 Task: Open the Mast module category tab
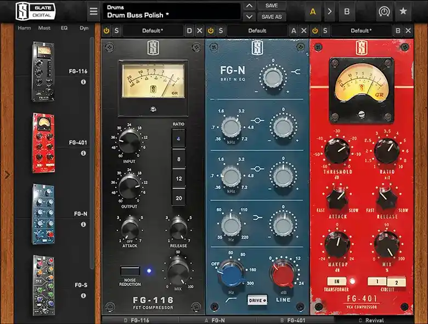pyautogui.click(x=44, y=28)
